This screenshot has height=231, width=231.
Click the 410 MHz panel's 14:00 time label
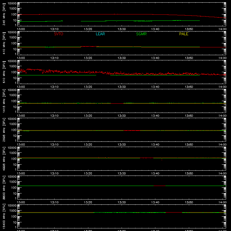point(222,58)
